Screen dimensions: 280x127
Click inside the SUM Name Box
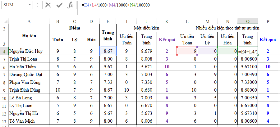[x=14, y=5]
